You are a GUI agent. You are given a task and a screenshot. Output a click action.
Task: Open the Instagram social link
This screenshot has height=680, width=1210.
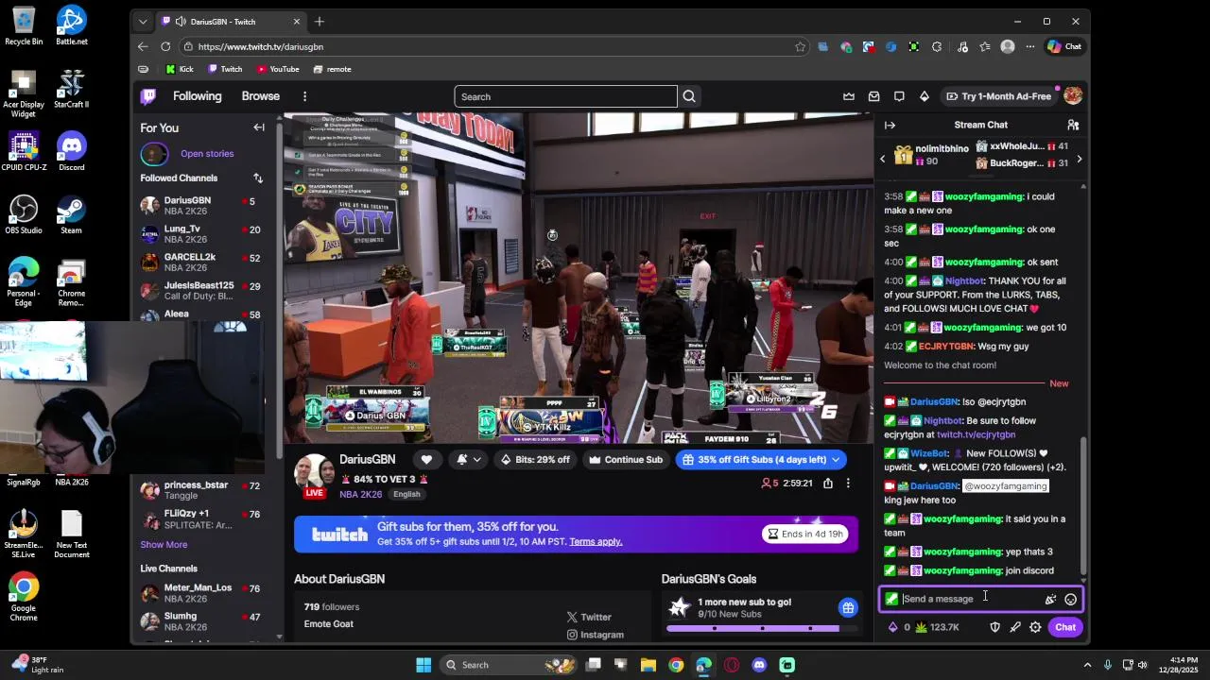pos(596,635)
